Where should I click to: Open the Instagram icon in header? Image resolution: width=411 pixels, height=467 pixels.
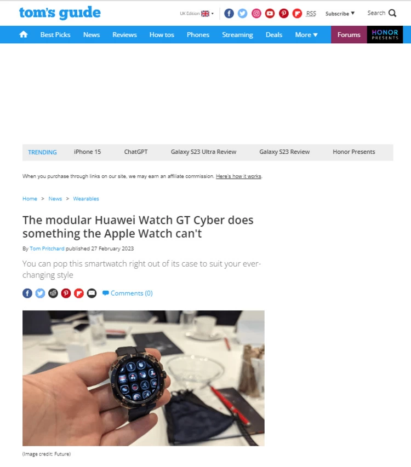[256, 13]
